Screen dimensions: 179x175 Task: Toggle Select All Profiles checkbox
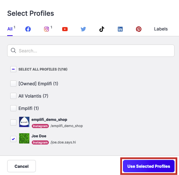tap(13, 69)
